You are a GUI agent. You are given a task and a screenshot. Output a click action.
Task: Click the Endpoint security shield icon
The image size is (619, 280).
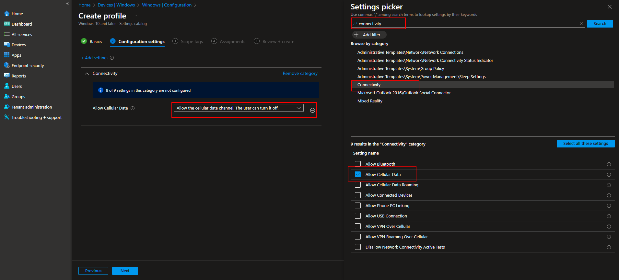tap(7, 65)
